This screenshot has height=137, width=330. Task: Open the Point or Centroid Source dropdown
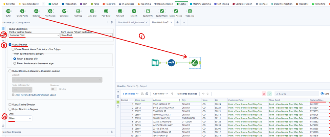(34, 35)
